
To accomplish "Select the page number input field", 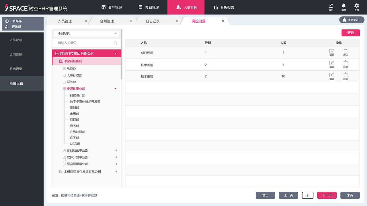I will click(307, 195).
